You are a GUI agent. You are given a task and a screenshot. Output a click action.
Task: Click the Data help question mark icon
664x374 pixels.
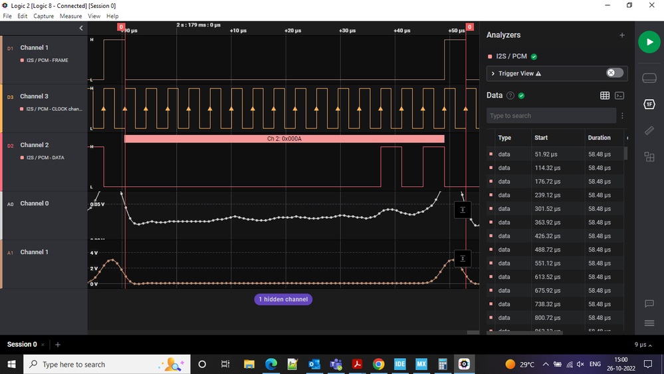pos(510,96)
